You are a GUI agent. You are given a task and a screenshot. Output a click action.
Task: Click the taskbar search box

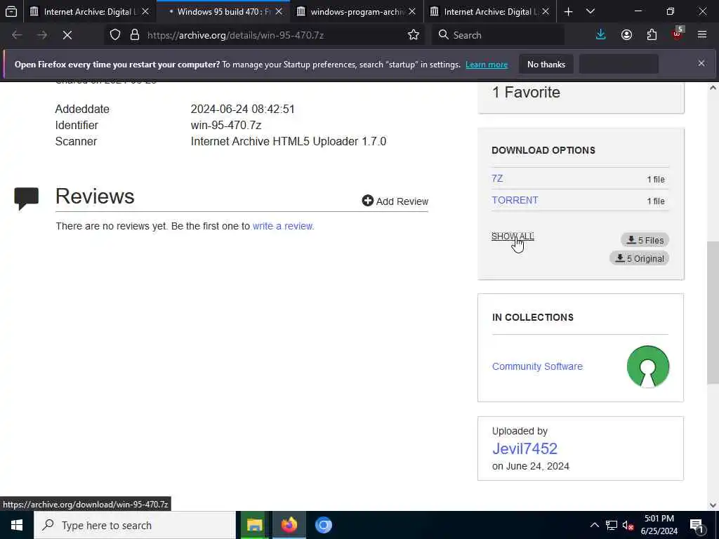[x=135, y=525]
